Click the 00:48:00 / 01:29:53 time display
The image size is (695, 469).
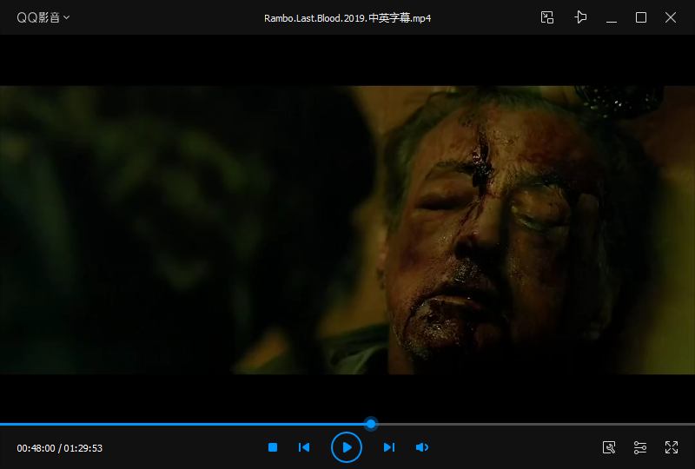(x=60, y=448)
